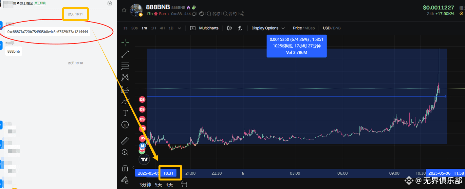This screenshot has height=189, width=465.
Task: Search by contract using 合约
Action: tap(230, 14)
